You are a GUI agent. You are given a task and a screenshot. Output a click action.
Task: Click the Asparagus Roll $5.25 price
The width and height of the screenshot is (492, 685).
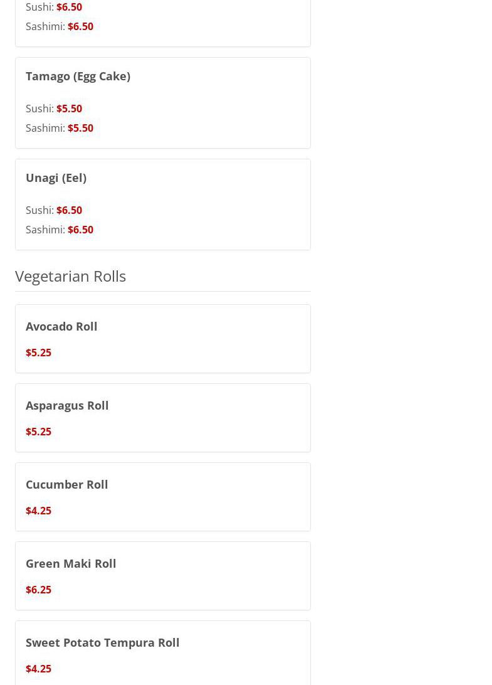coord(38,432)
